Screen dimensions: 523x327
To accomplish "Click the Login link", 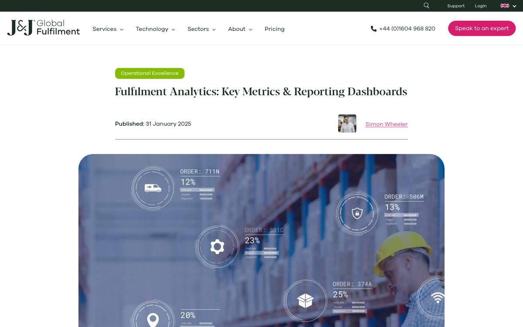I will tap(481, 6).
